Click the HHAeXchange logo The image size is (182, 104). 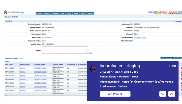14,12
